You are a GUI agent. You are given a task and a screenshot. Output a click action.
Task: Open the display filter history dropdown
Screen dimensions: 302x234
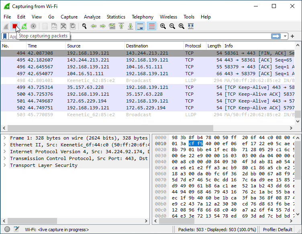tap(286, 36)
